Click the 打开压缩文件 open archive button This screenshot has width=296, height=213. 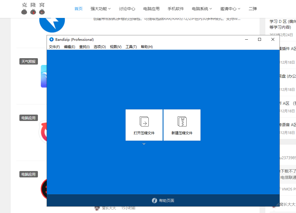(x=144, y=125)
